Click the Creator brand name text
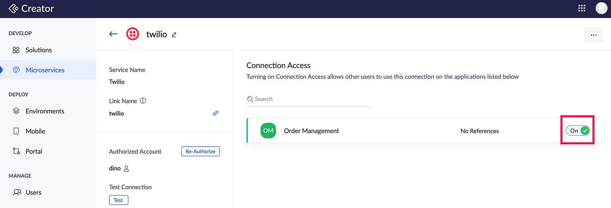The image size is (611, 208). [x=38, y=9]
